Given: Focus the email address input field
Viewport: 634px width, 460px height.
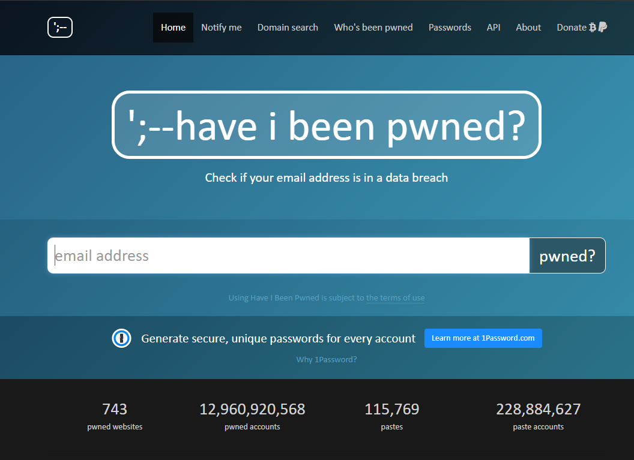Looking at the screenshot, I should coord(288,255).
